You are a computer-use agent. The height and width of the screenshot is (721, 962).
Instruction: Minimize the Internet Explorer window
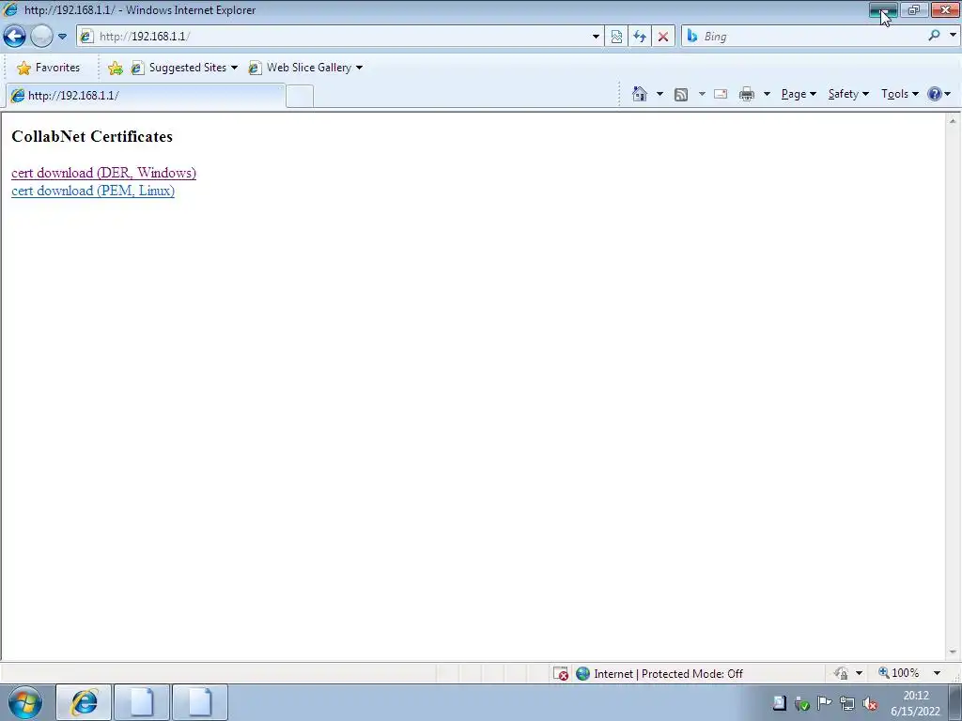(883, 9)
